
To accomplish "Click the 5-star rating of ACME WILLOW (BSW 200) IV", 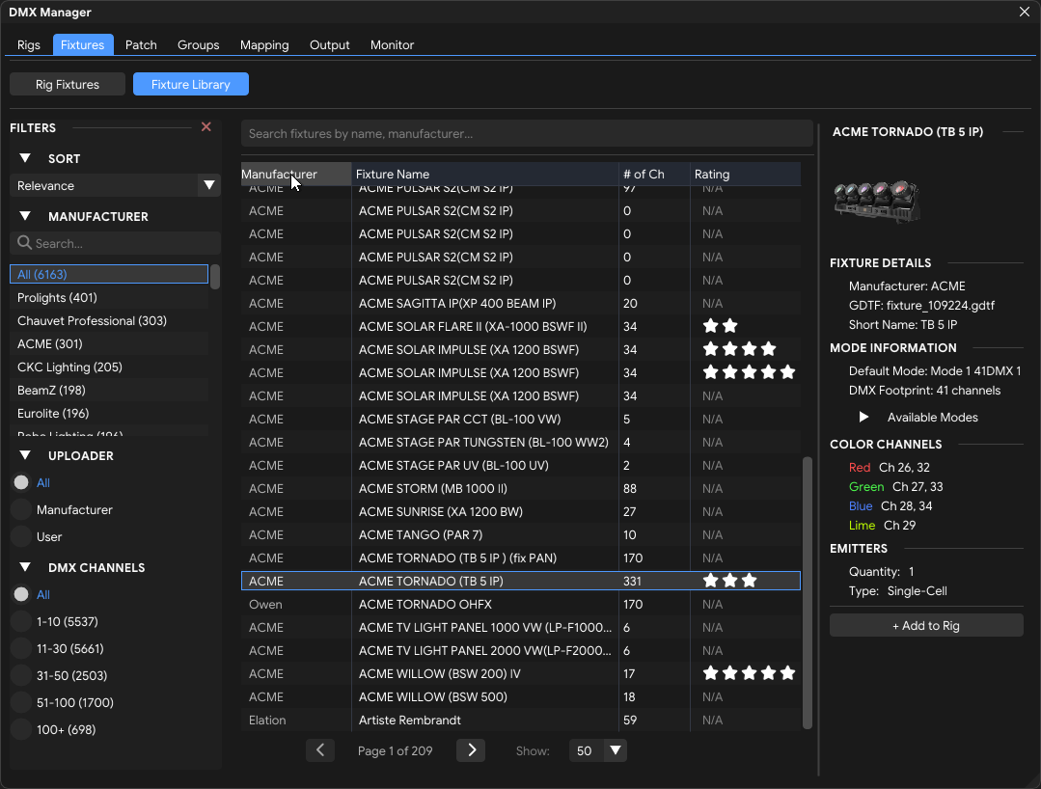I will point(749,673).
